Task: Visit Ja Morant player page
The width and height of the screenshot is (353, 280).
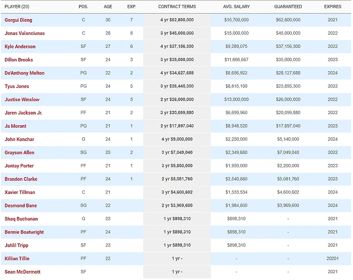Action: [15, 126]
